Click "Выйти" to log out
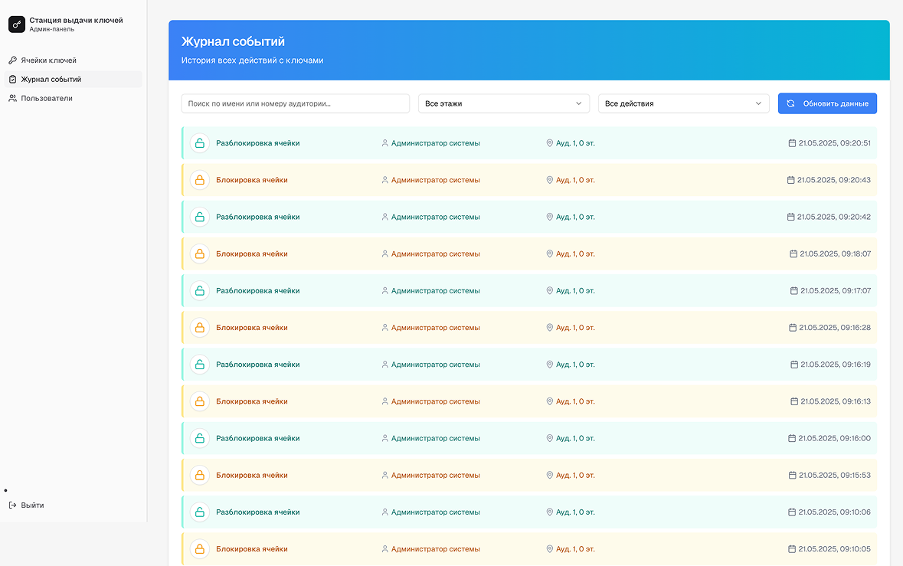This screenshot has width=903, height=566. point(32,505)
